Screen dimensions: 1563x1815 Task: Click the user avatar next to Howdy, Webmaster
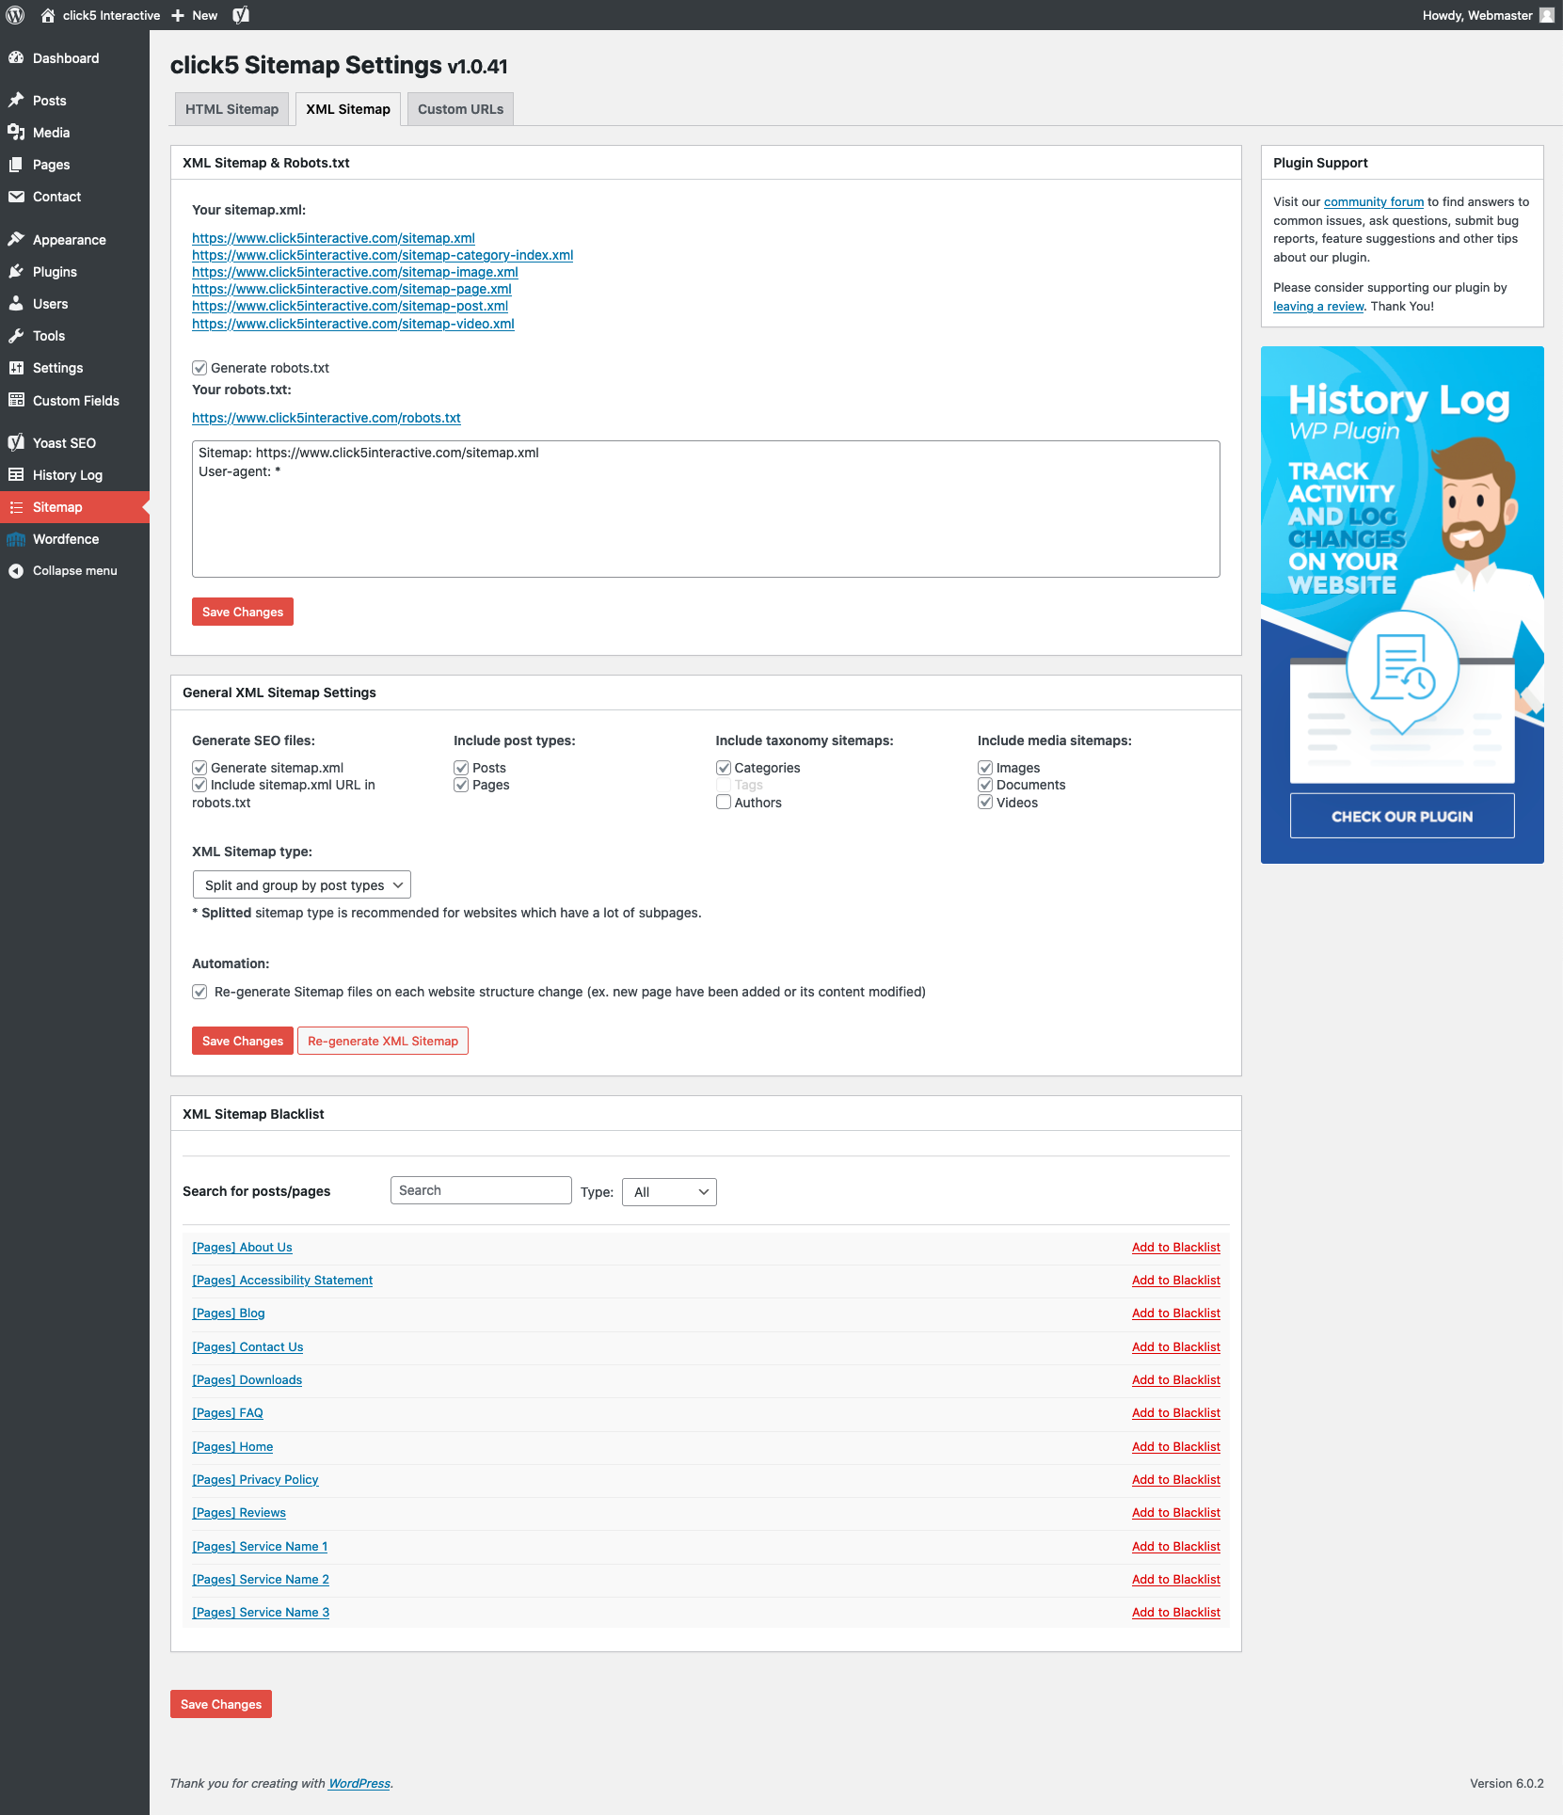pyautogui.click(x=1547, y=15)
